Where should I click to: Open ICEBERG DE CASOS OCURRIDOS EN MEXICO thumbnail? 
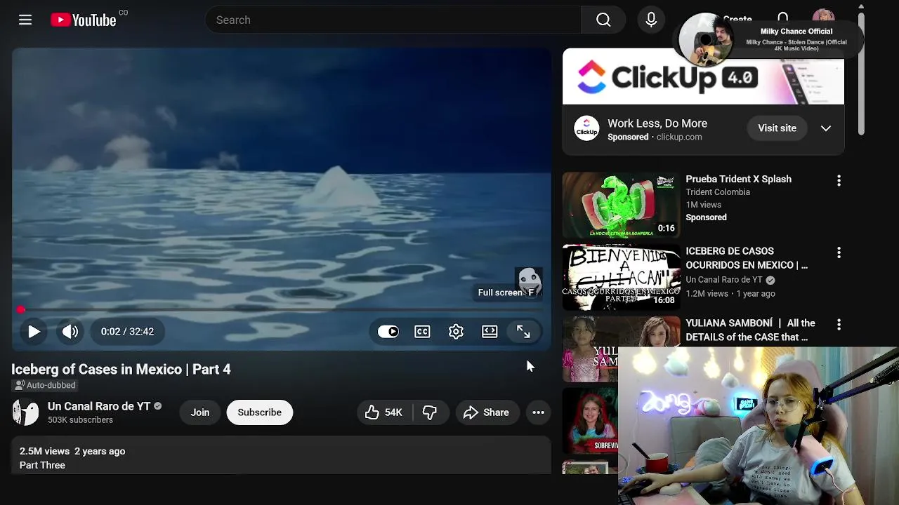[x=621, y=278]
